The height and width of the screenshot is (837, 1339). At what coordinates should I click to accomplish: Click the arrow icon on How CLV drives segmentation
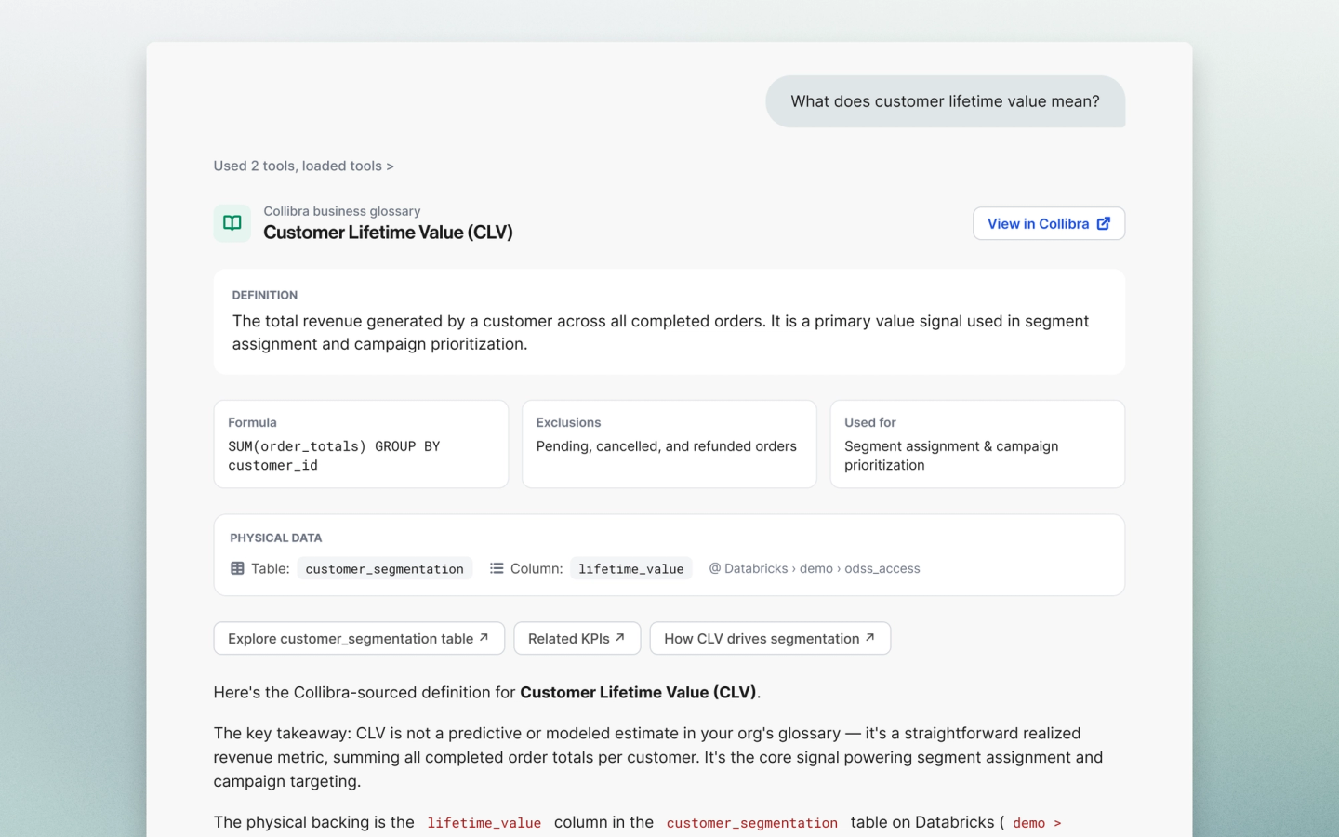click(x=870, y=637)
